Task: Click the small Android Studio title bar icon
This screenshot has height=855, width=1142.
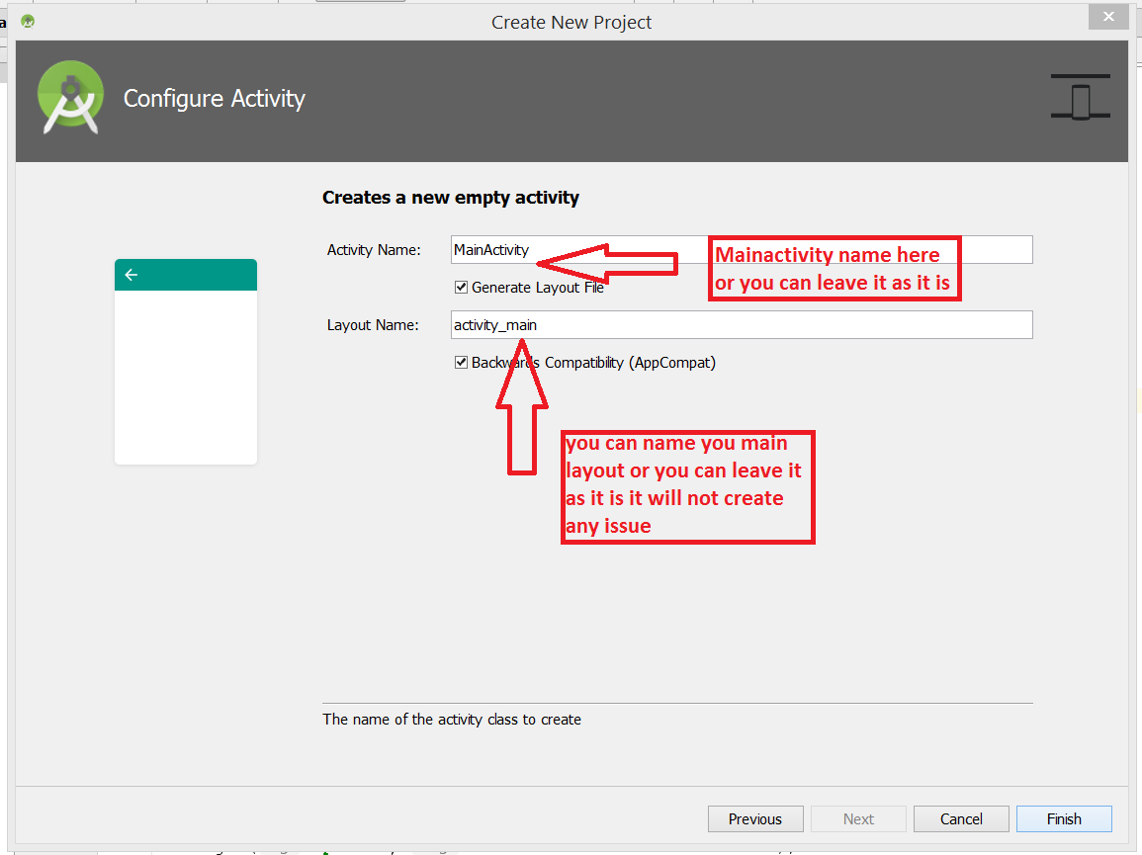Action: point(28,21)
